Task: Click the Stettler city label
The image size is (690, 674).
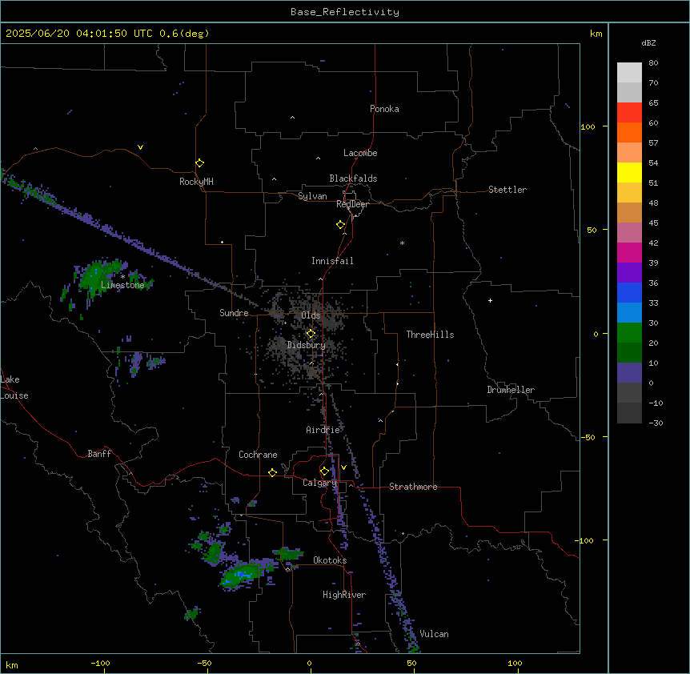Action: point(507,190)
